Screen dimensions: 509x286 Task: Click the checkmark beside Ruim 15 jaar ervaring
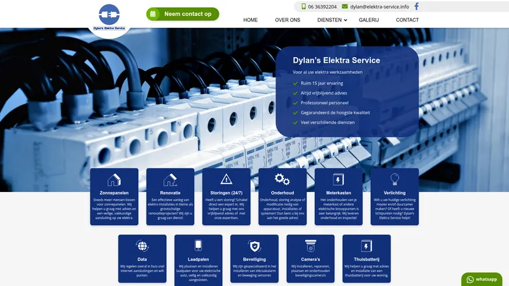(295, 83)
